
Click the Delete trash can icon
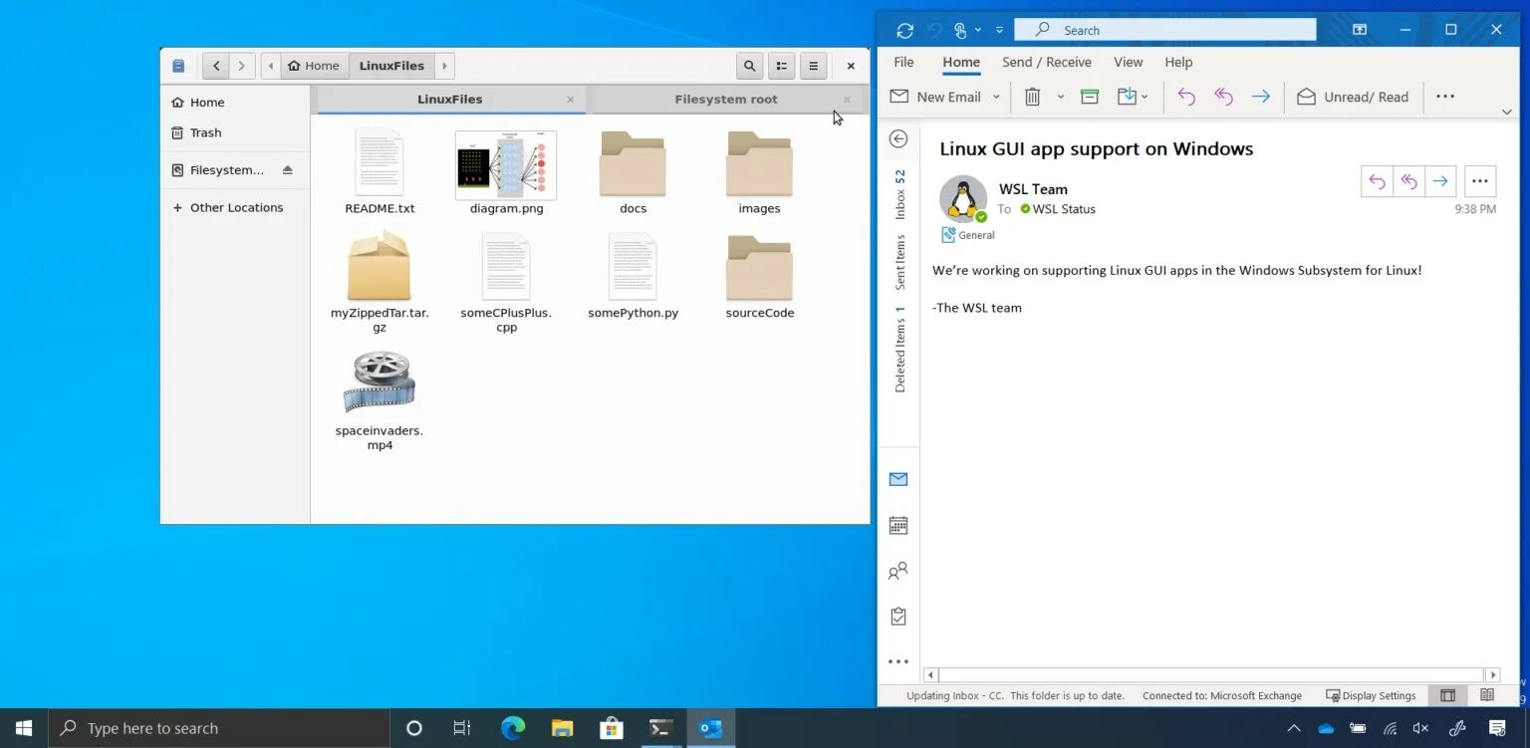(1033, 97)
